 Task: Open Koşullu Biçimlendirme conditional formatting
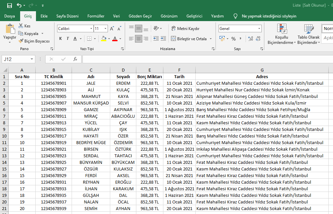pyautogui.click(x=282, y=35)
